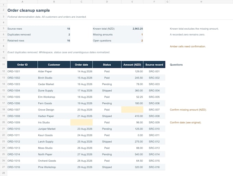Select the Pending status for North Paper
The image size is (233, 176).
click(x=107, y=154)
